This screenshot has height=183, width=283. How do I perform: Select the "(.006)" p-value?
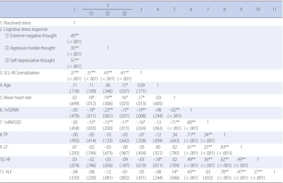pos(108,104)
